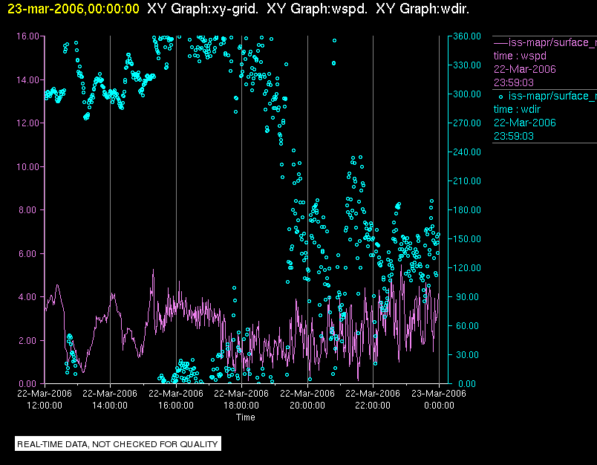Click the 14.00 label on left axis
Screen dimensions: 597x465
coord(27,80)
